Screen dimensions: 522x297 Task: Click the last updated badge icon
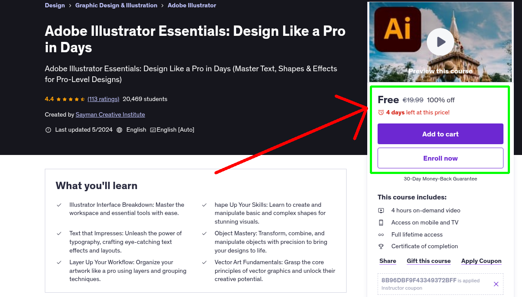pyautogui.click(x=48, y=130)
